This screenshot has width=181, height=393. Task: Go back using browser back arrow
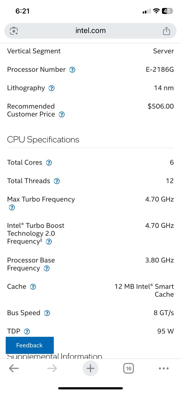[14, 369]
